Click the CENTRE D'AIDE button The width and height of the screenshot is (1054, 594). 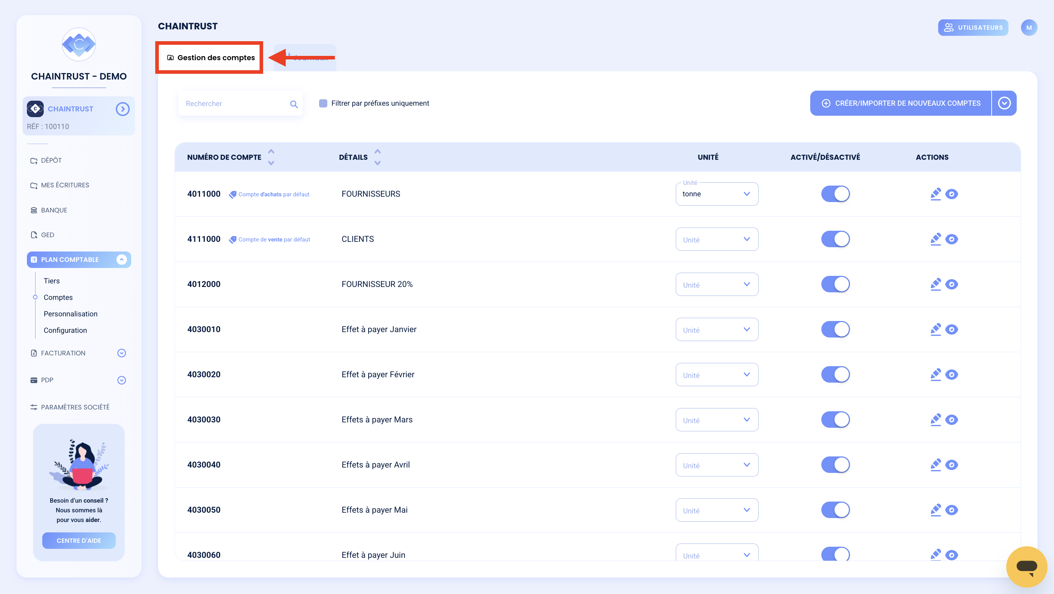pos(79,541)
